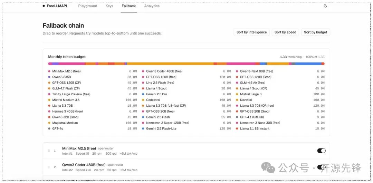Click the Fallback chain heading
Screen dimensions: 373x183
(x=63, y=26)
